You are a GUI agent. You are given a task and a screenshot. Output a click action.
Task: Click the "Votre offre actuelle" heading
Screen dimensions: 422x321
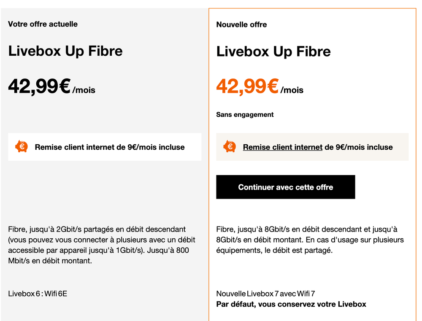click(43, 24)
